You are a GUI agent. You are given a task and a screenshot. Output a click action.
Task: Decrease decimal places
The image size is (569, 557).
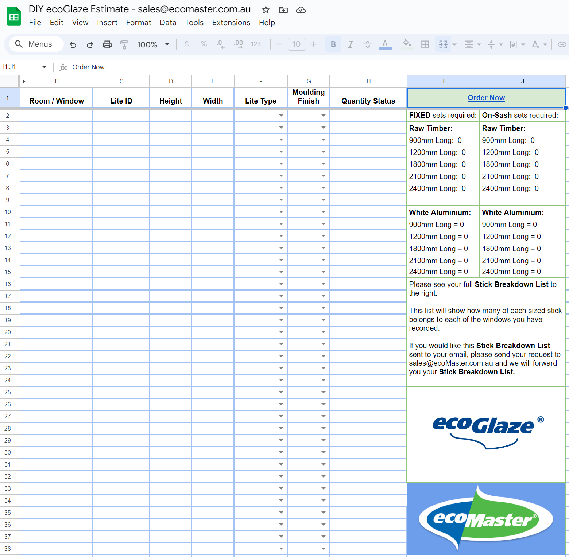[x=221, y=44]
